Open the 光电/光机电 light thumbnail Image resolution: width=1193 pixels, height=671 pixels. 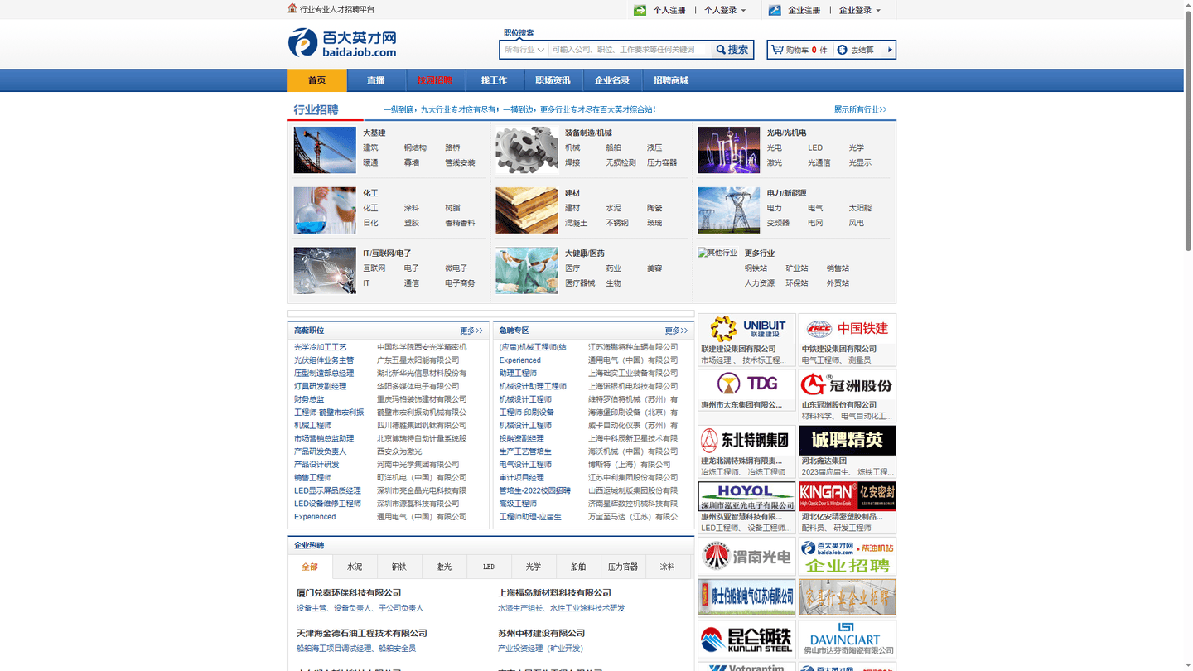coord(728,150)
